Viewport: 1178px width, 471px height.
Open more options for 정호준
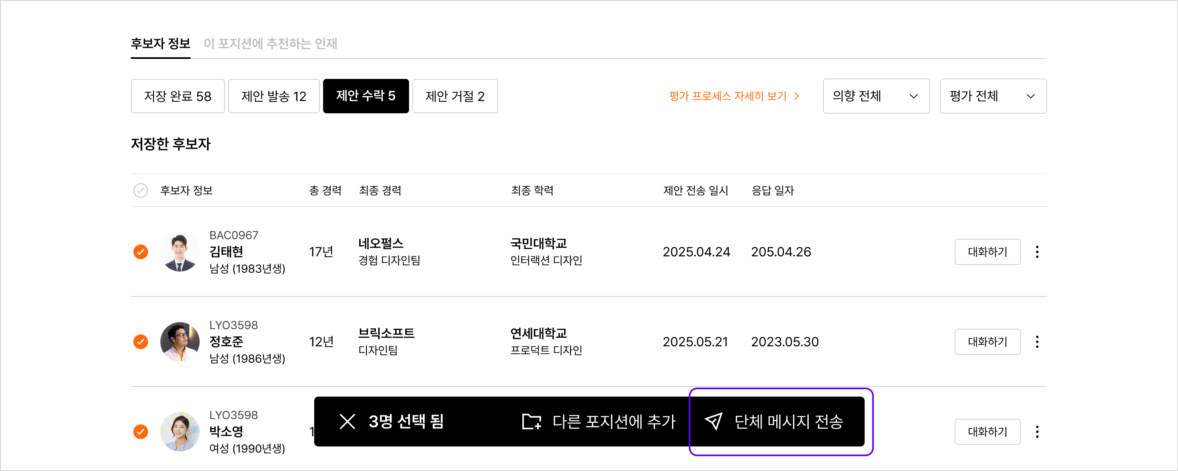1037,341
